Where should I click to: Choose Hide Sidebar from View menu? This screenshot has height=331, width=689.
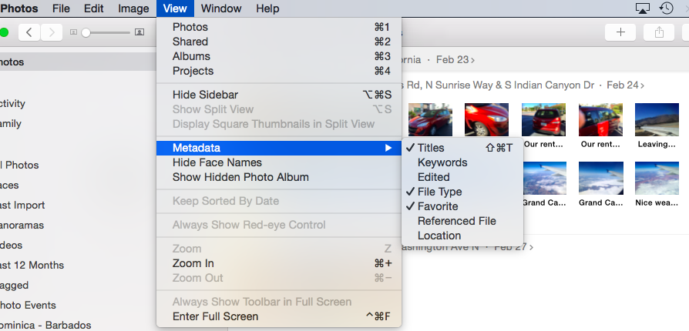(206, 95)
